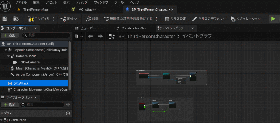This screenshot has width=280, height=123.
Task: Select Mesh (CharacterMesh0) component
Action: pyautogui.click(x=34, y=68)
